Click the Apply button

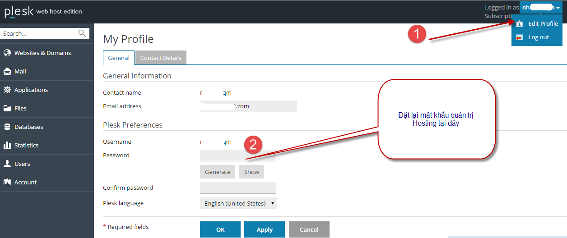265,229
